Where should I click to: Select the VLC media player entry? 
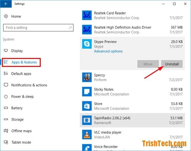click(132, 134)
